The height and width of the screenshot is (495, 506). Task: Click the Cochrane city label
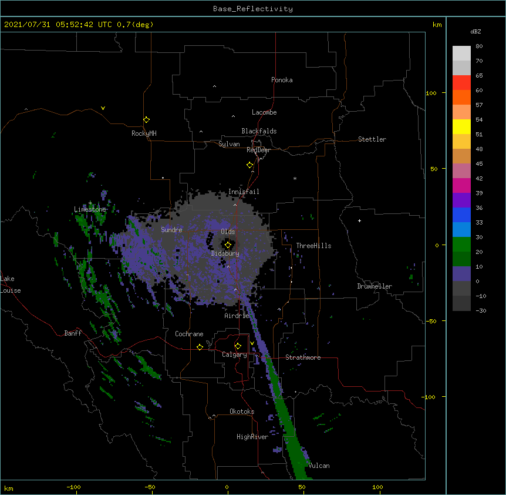[189, 334]
